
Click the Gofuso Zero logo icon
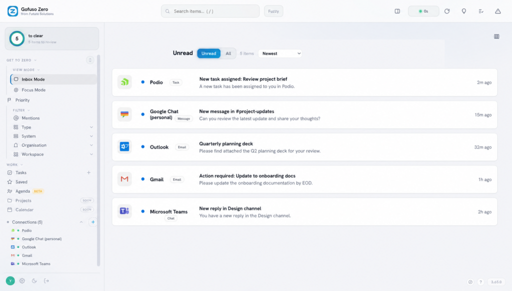point(12,11)
